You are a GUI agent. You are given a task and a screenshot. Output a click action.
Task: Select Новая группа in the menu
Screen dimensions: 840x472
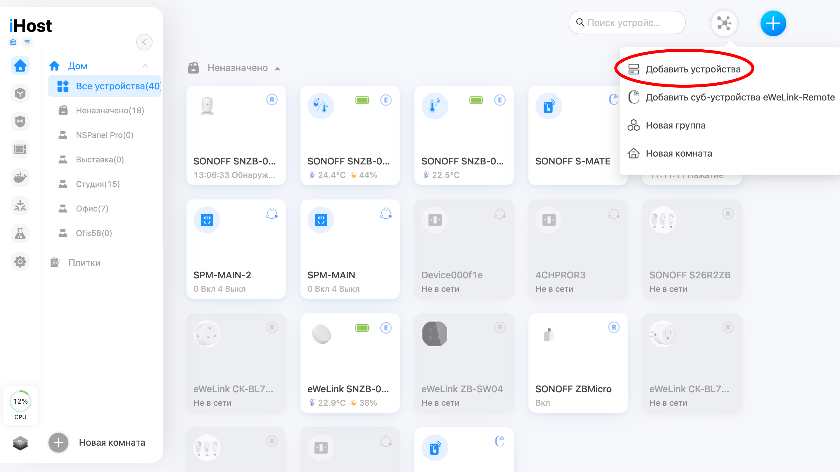click(x=666, y=125)
